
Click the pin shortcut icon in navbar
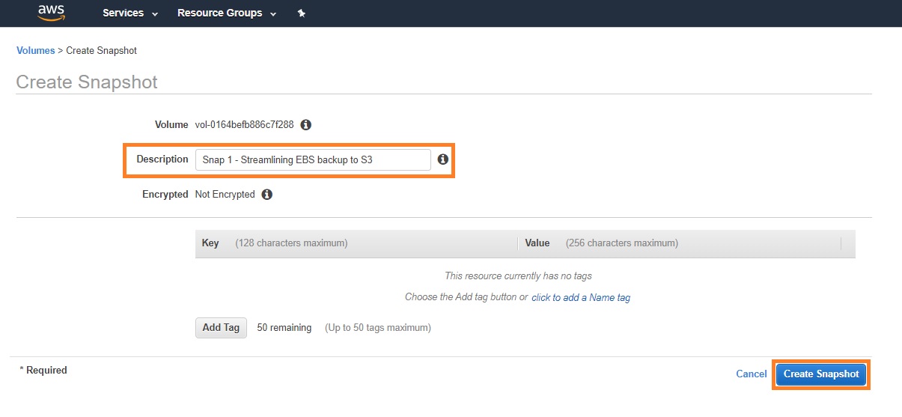coord(302,13)
